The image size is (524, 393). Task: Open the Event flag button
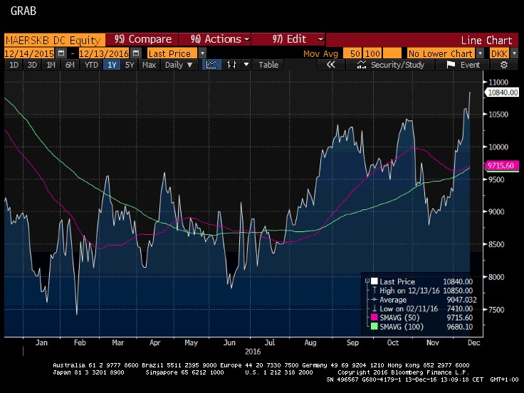click(463, 65)
